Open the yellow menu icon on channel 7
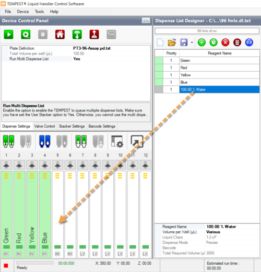The image size is (261, 272). tap(82, 176)
